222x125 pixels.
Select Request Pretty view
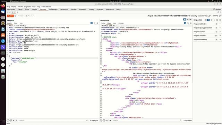pyautogui.click(x=9, y=23)
